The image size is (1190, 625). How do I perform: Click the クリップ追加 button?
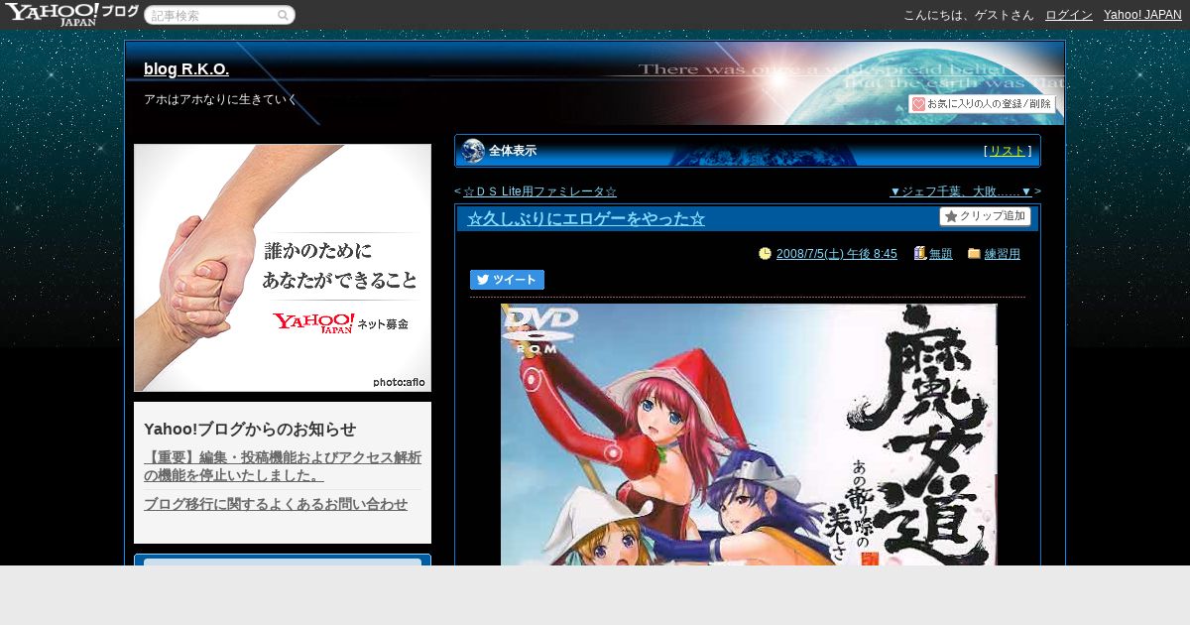[985, 216]
